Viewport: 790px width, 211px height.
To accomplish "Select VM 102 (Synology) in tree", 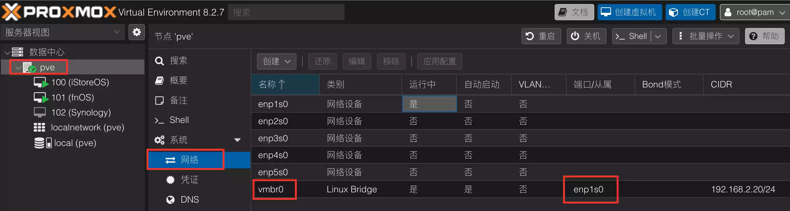I will (x=81, y=112).
